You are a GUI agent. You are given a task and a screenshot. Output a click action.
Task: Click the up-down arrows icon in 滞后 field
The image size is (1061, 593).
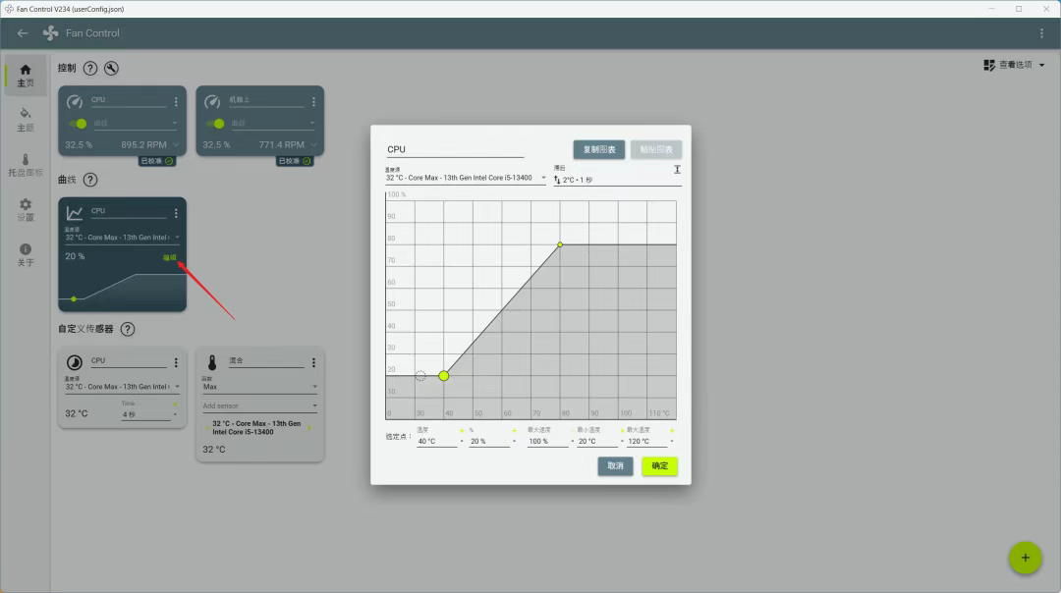tap(557, 180)
